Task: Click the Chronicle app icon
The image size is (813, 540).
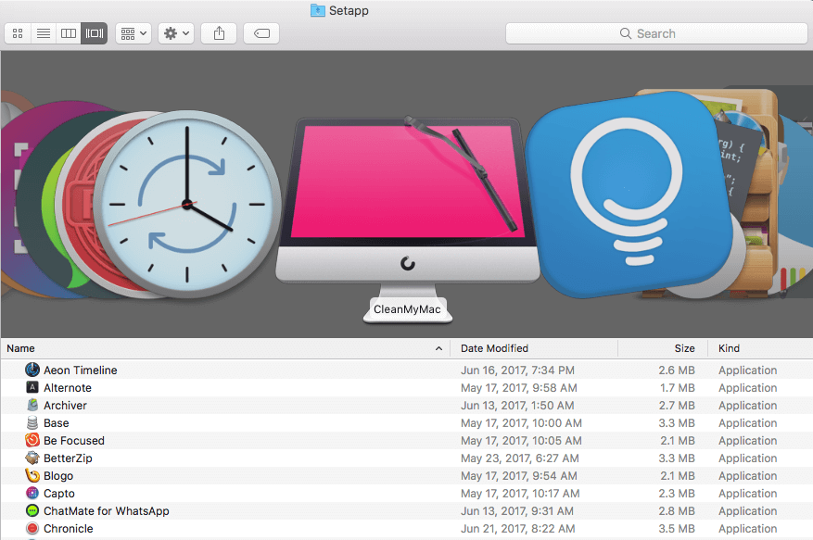Action: (x=32, y=528)
